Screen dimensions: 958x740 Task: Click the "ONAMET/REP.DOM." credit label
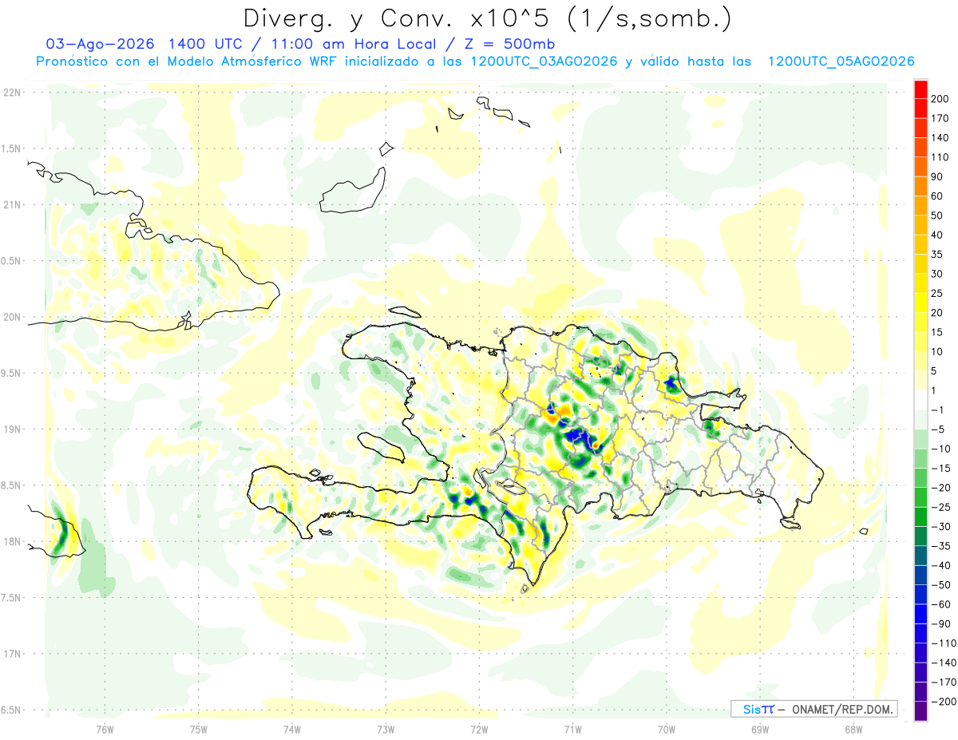point(842,709)
